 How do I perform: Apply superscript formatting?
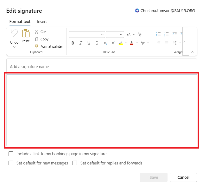(x=113, y=43)
